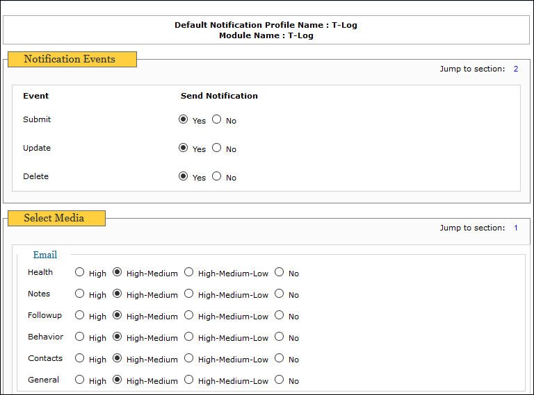Click the Event column header
This screenshot has width=534, height=395.
(x=35, y=96)
